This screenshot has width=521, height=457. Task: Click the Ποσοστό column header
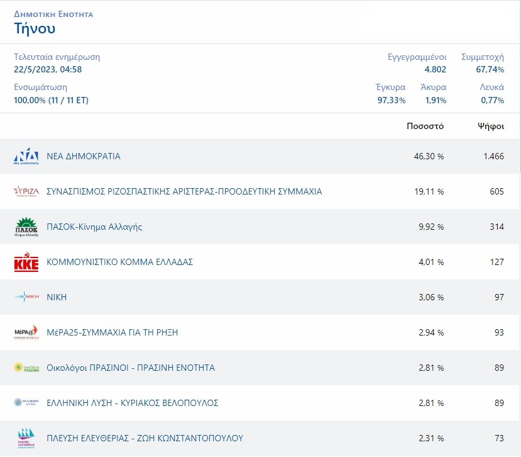click(425, 126)
